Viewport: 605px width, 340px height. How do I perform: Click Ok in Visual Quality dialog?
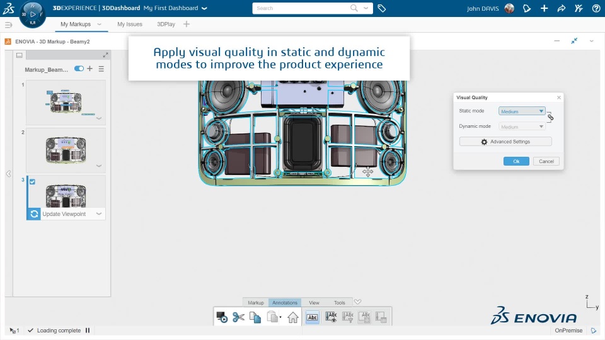point(516,161)
